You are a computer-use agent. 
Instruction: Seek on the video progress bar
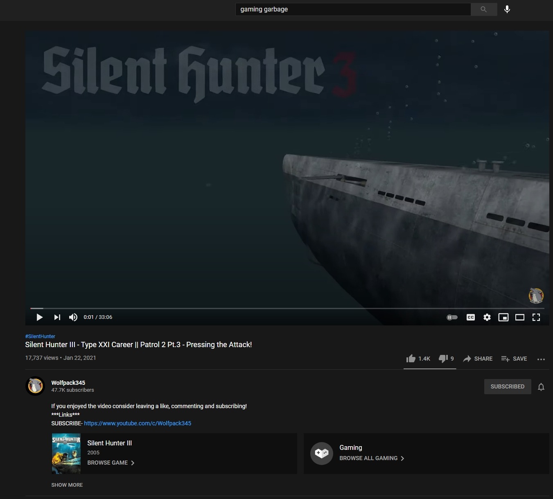pyautogui.click(x=287, y=308)
